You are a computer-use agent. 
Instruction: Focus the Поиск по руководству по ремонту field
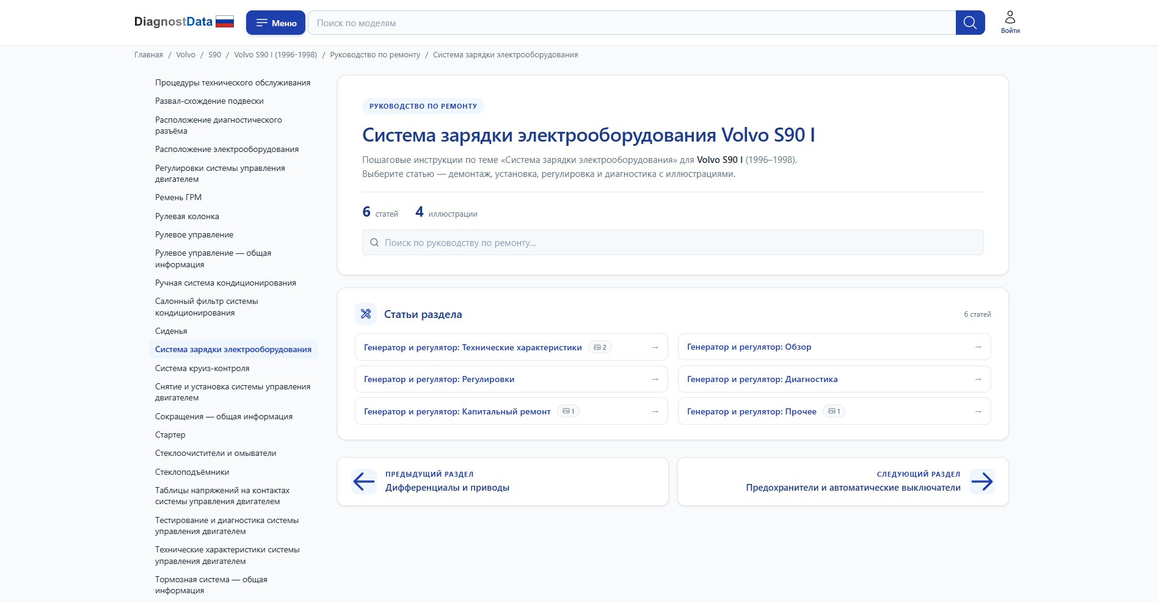coord(672,242)
